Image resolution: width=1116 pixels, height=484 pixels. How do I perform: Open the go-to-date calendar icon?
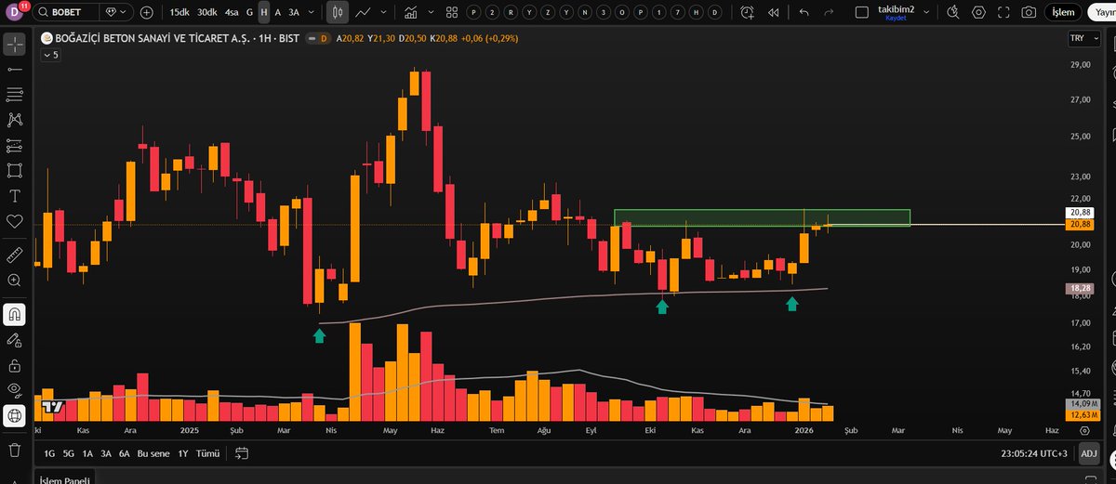pos(242,453)
